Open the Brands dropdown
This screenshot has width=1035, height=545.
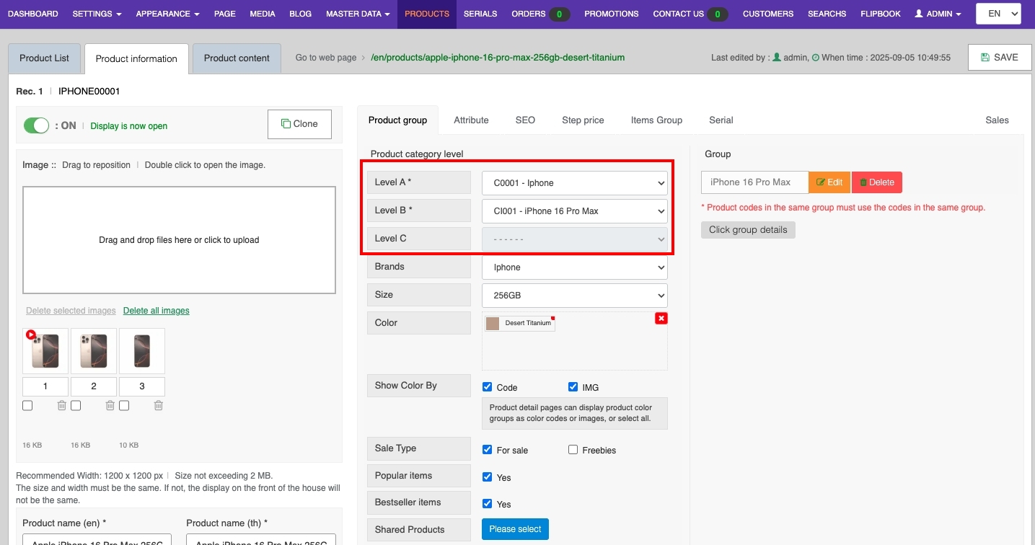(574, 267)
